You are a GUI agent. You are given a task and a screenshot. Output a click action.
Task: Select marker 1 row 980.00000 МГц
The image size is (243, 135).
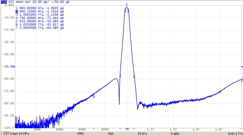(40, 8)
